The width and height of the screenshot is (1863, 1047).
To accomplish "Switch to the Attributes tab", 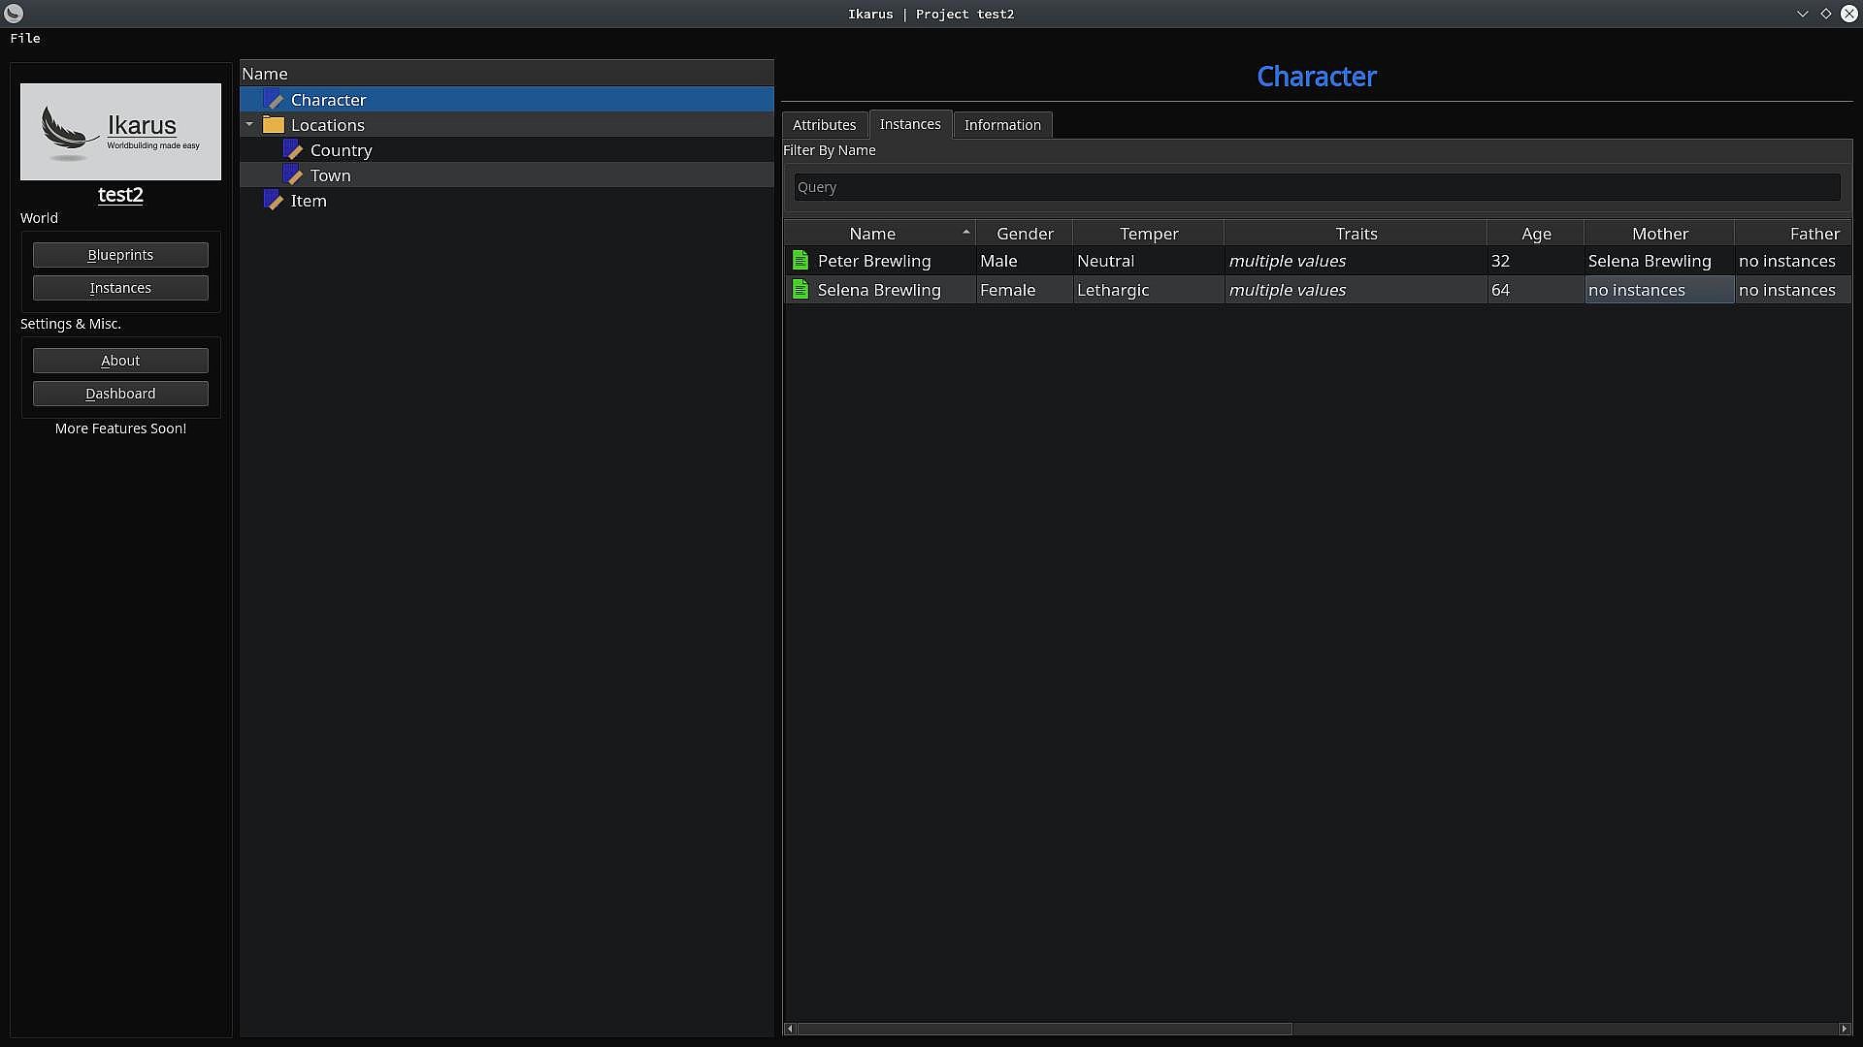I will pyautogui.click(x=824, y=125).
